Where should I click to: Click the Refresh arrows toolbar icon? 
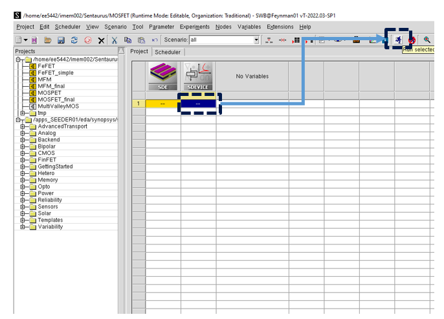click(74, 40)
